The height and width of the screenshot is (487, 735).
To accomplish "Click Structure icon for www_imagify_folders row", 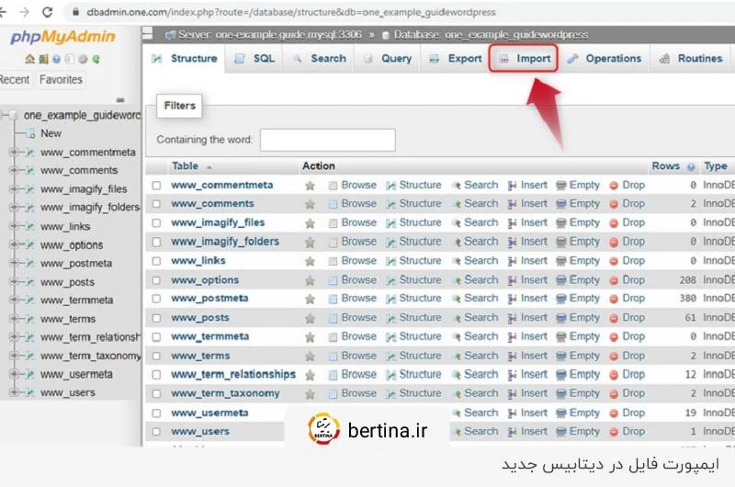I will tap(391, 243).
